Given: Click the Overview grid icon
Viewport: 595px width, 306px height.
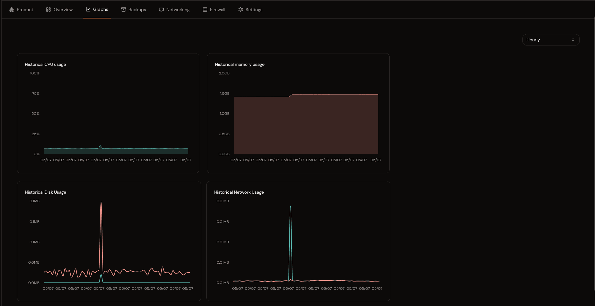Looking at the screenshot, I should point(48,10).
